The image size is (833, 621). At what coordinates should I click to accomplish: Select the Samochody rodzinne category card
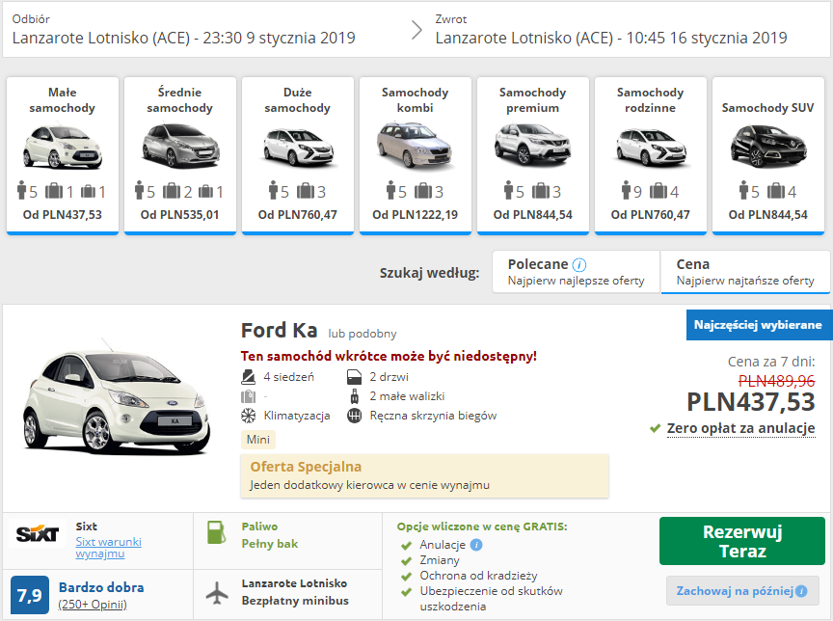tap(650, 155)
